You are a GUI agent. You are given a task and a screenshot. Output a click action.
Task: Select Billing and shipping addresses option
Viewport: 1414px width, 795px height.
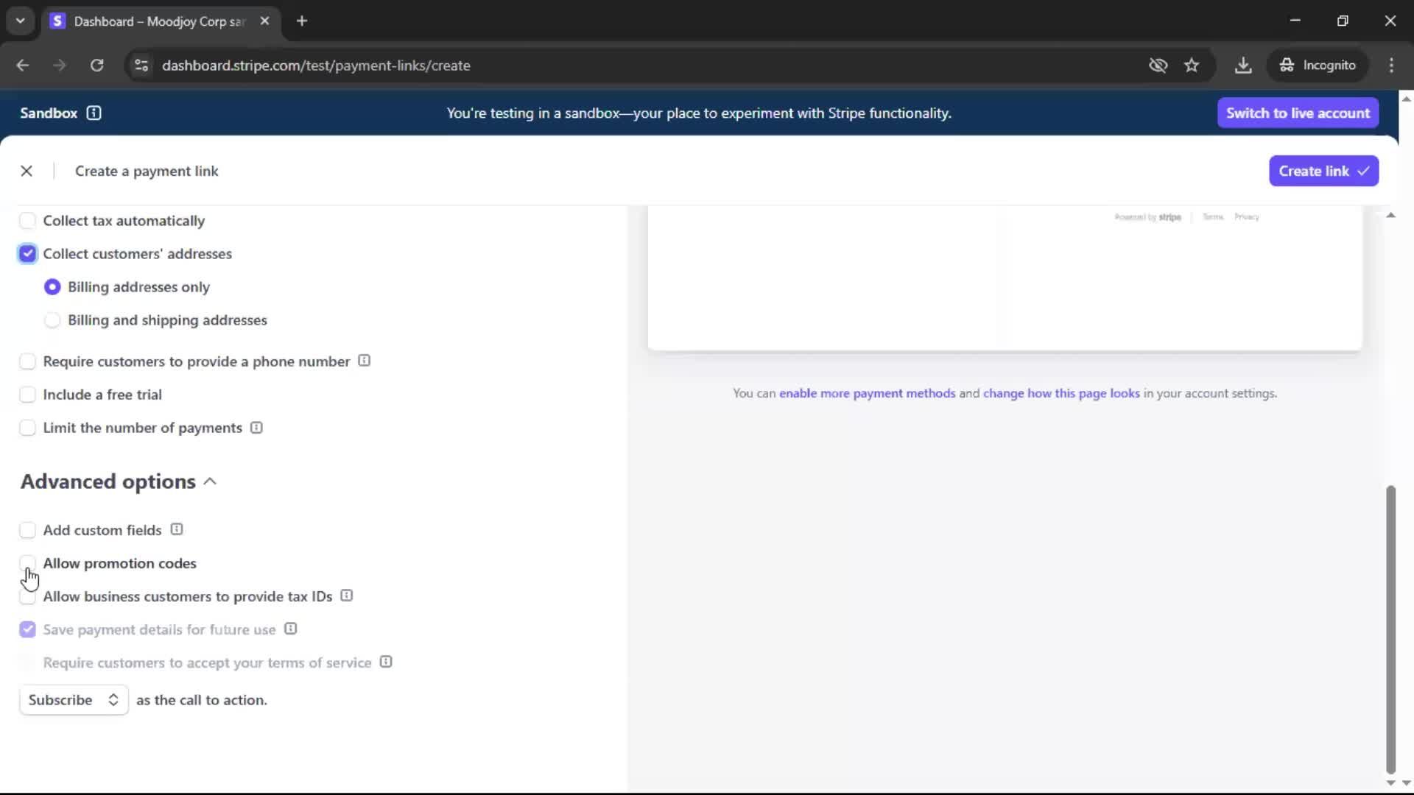click(52, 320)
